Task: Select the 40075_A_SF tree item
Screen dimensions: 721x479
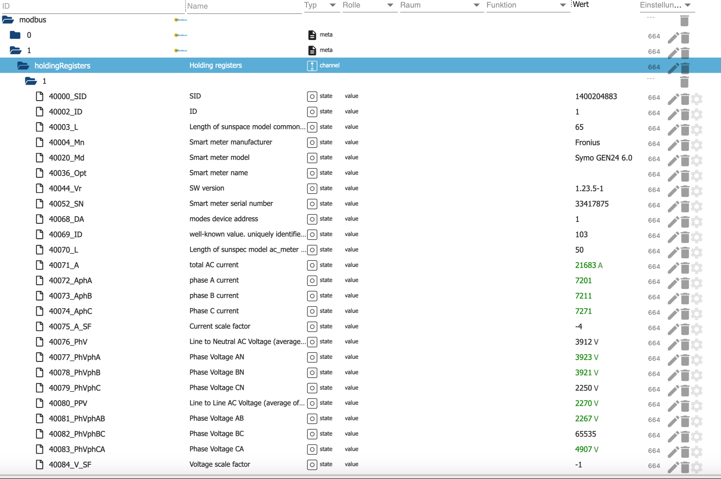Action: [x=70, y=326]
